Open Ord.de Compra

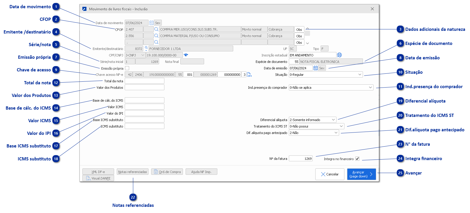[167, 172]
